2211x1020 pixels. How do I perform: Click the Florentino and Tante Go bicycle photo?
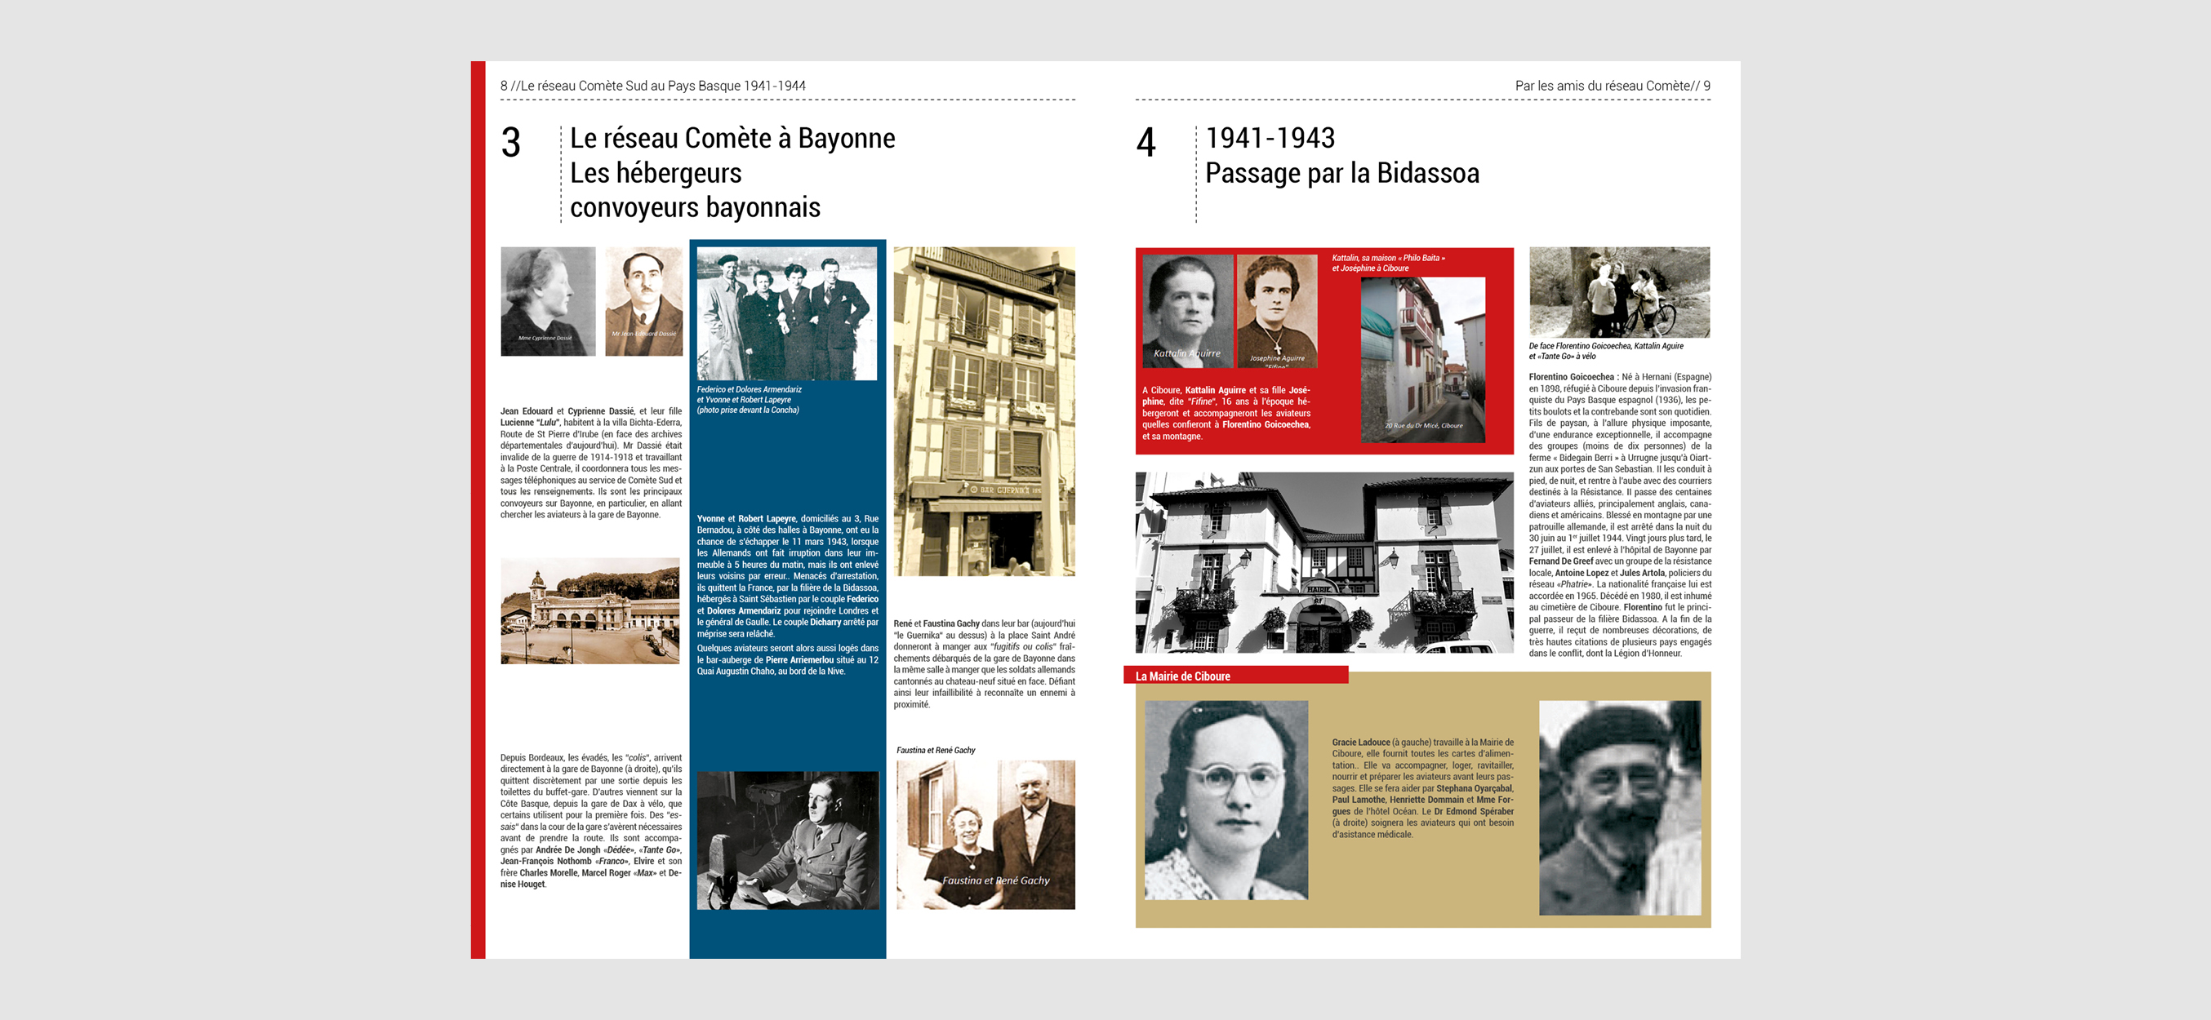click(x=1619, y=291)
